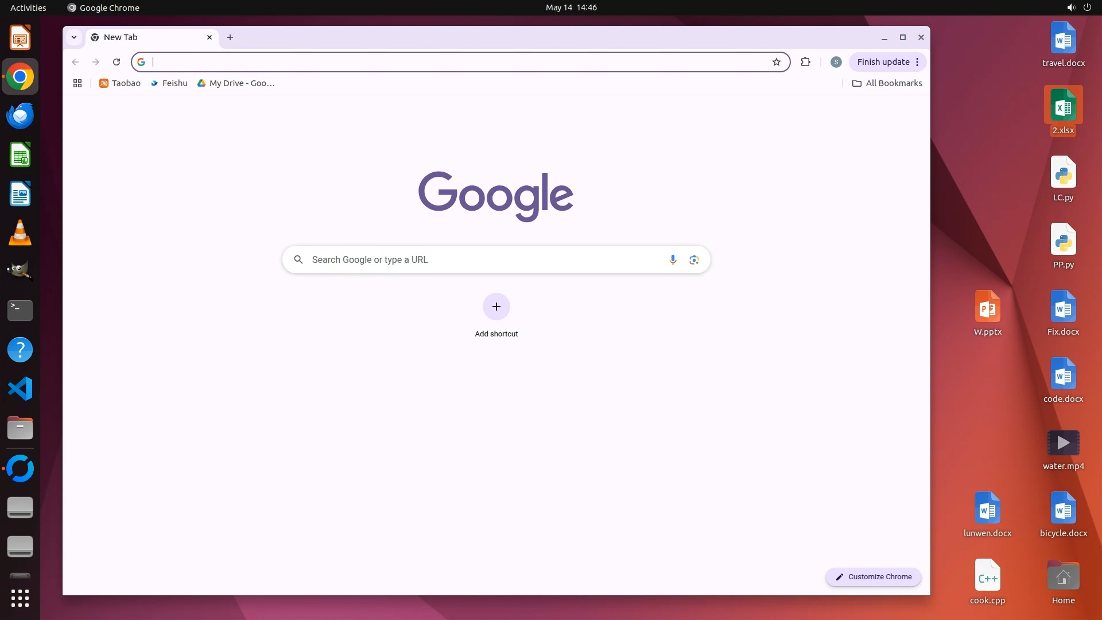1102x620 pixels.
Task: Open new tab with plus button
Action: click(230, 37)
